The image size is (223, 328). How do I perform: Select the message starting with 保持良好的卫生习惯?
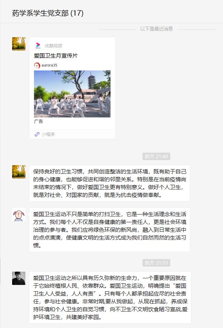coord(109,183)
